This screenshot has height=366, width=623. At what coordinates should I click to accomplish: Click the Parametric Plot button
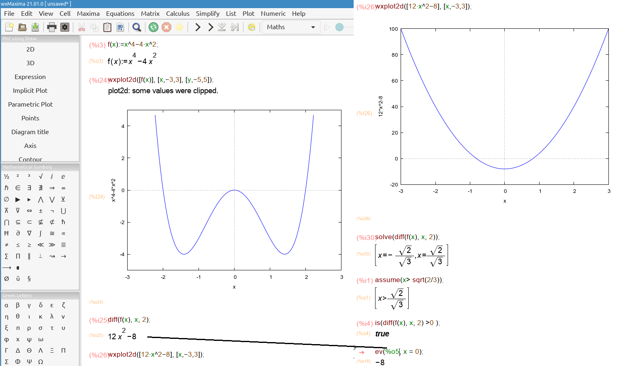click(30, 104)
